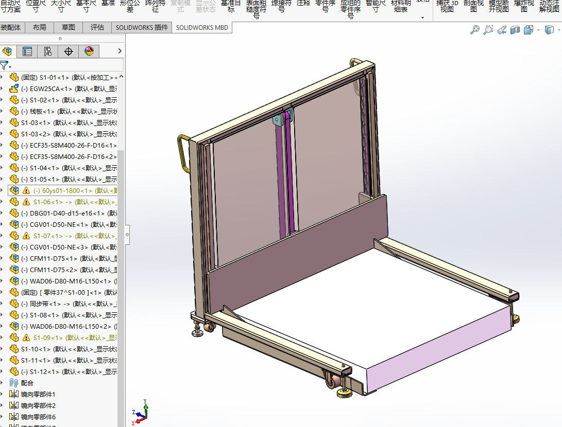This screenshot has width=562, height=427.
Task: Expand the EGW25CA<1> tree node
Action: pyautogui.click(x=2, y=88)
